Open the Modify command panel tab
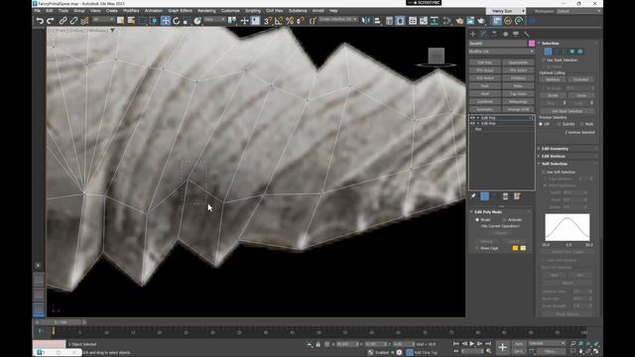Viewport: 635px width, 357px height. 483,34
